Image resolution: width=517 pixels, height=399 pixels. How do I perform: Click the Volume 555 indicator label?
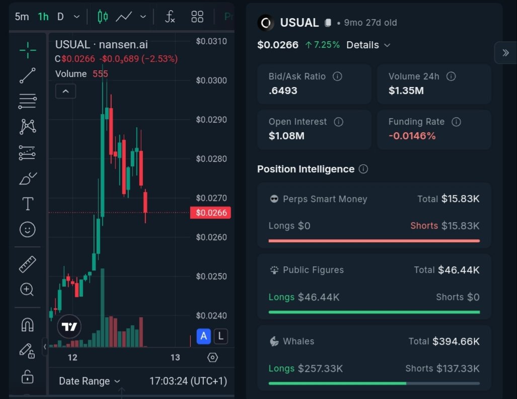pyautogui.click(x=82, y=74)
